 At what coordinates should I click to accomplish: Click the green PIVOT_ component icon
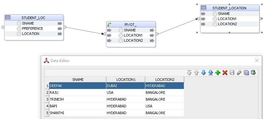[109, 25]
